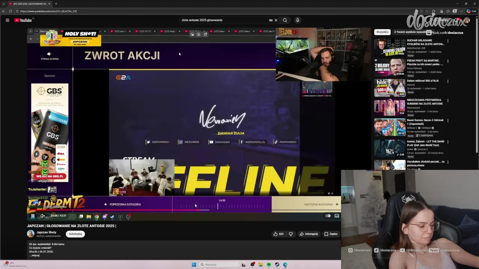Open more options for Oszukałem złodziei paczek
Viewport: 479px width, 269px height.
448,162
